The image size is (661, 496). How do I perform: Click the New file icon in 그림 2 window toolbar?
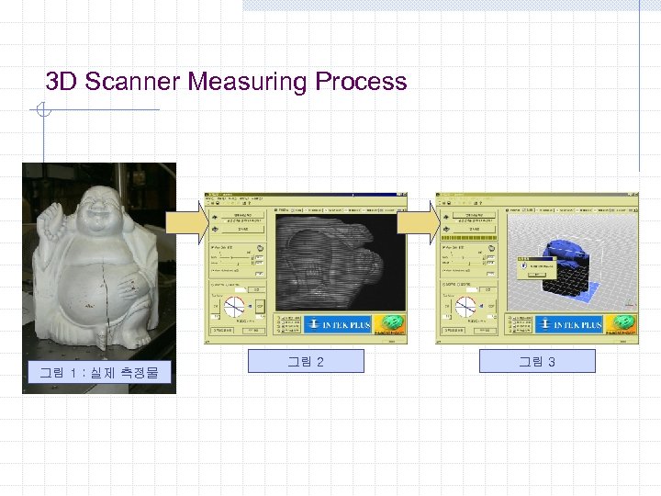[207, 203]
